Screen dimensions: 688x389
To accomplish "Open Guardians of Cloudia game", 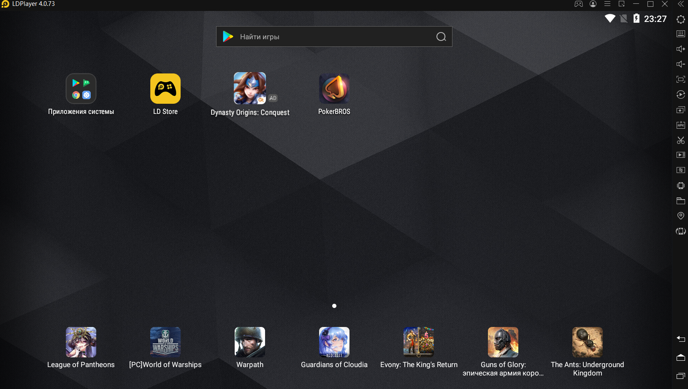I will tap(334, 342).
